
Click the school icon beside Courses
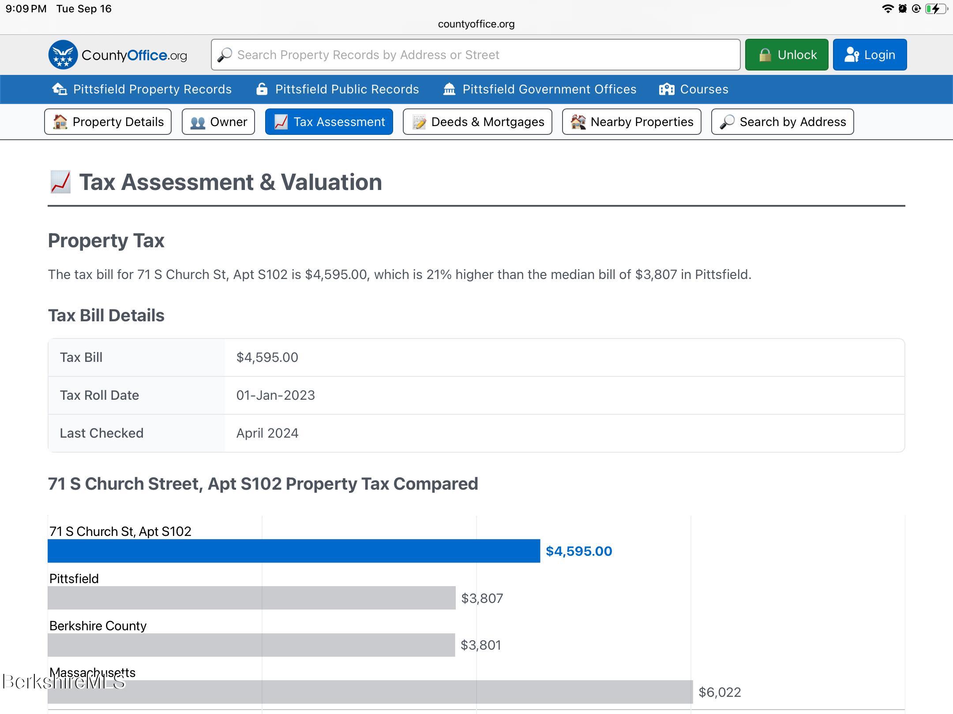point(666,89)
